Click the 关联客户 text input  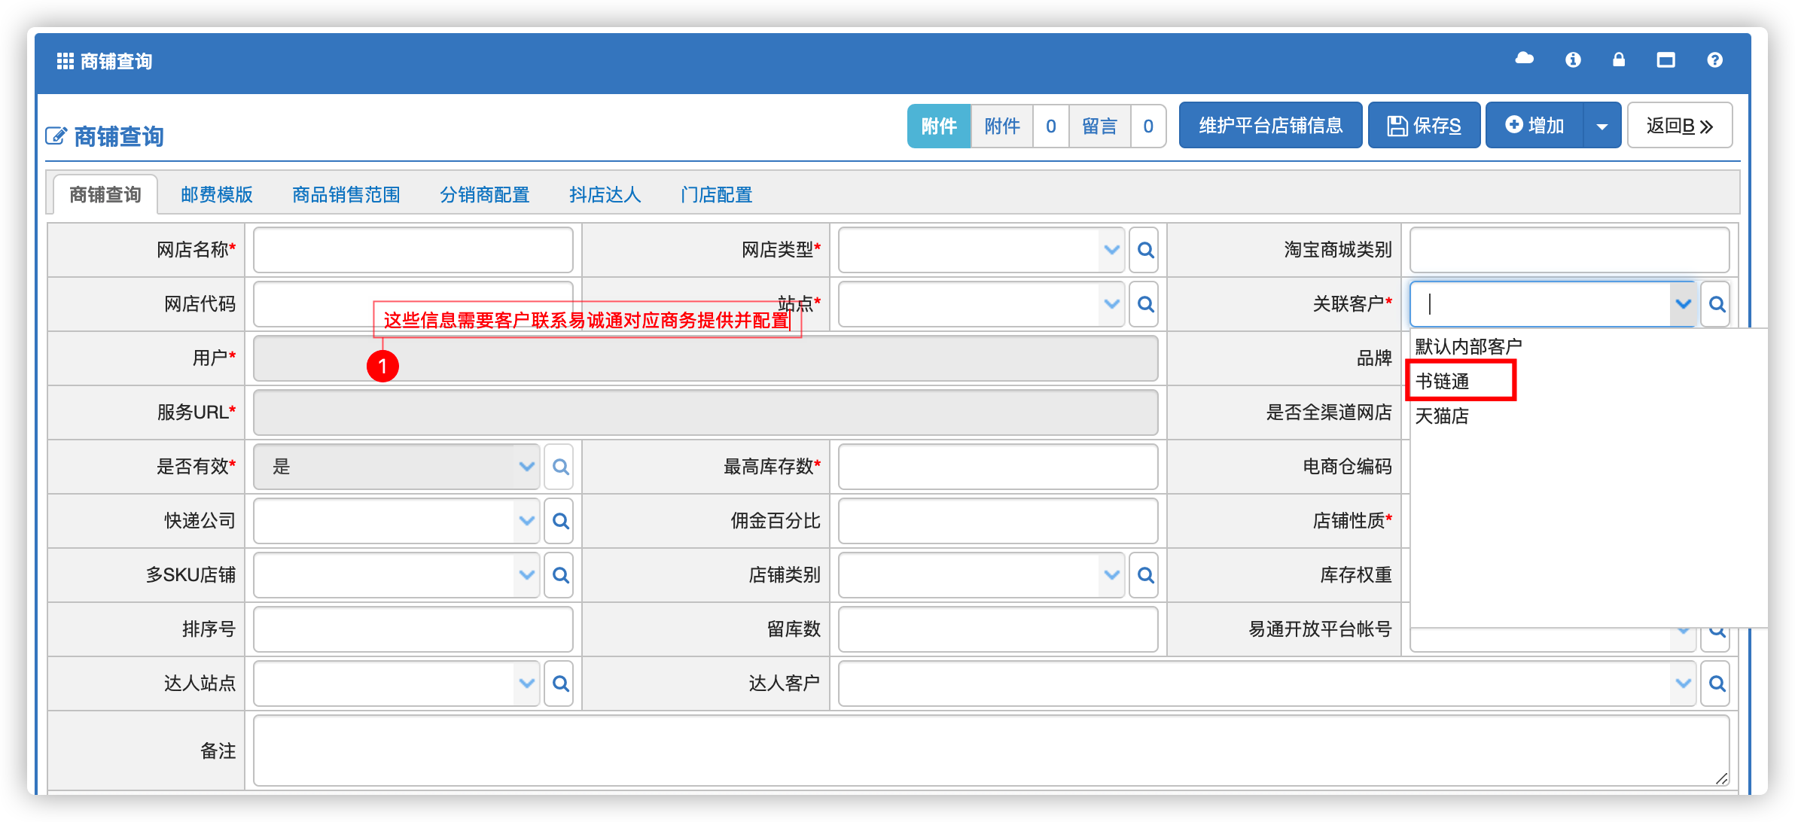point(1540,304)
